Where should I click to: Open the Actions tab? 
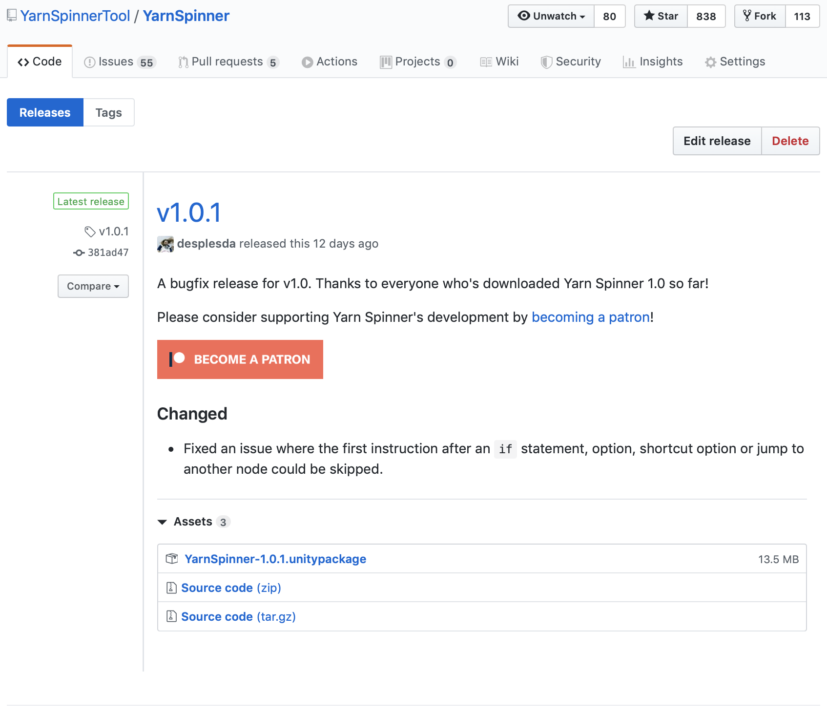(330, 62)
